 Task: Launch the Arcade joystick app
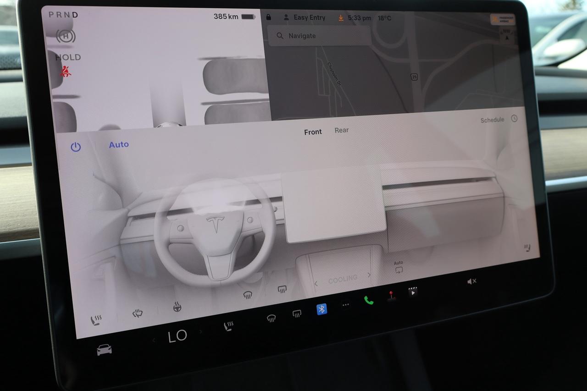click(x=391, y=296)
